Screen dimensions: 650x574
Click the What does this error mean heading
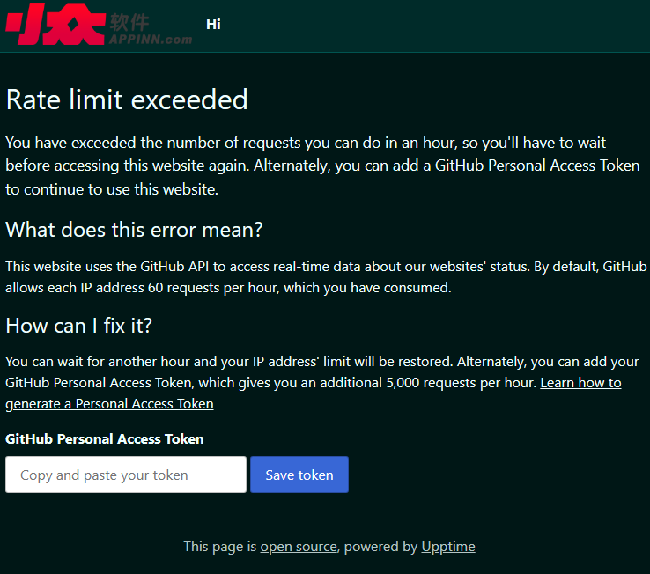tap(134, 230)
